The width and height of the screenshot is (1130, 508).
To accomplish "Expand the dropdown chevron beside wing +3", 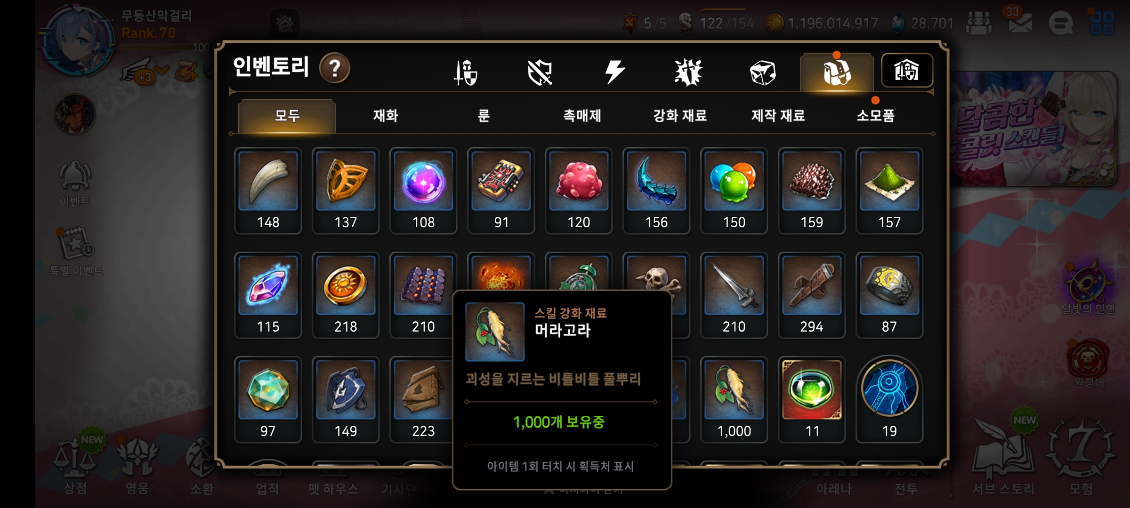I will tap(162, 71).
